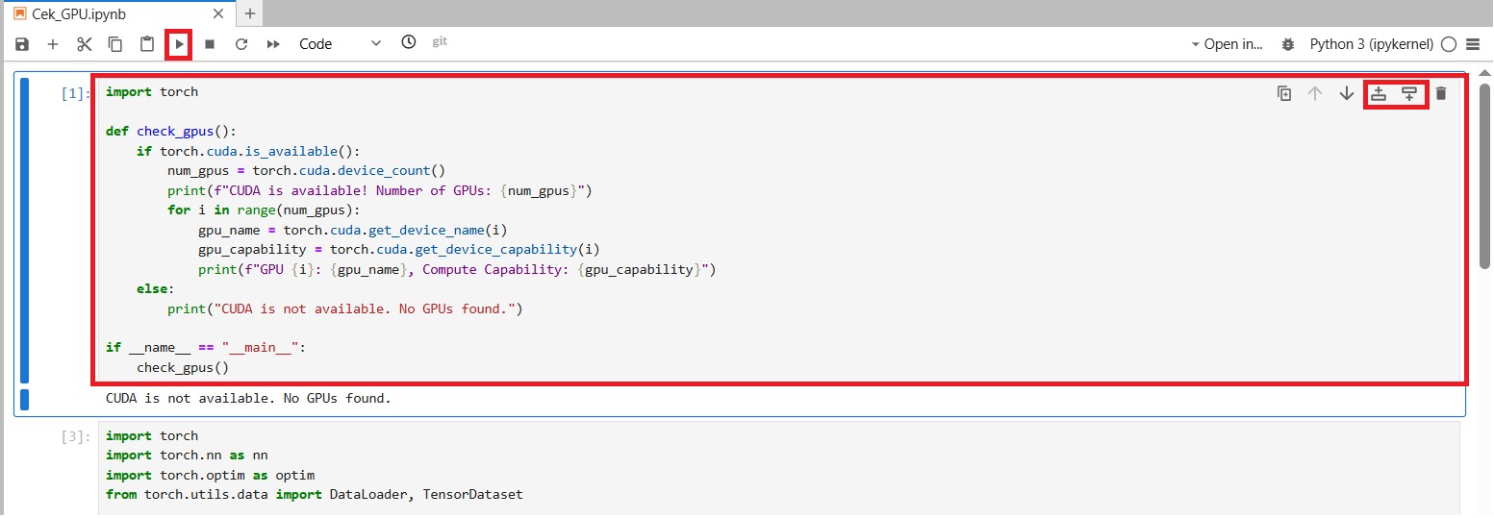Click the Python 3 (ipykernel) kernel name

pyautogui.click(x=1372, y=44)
